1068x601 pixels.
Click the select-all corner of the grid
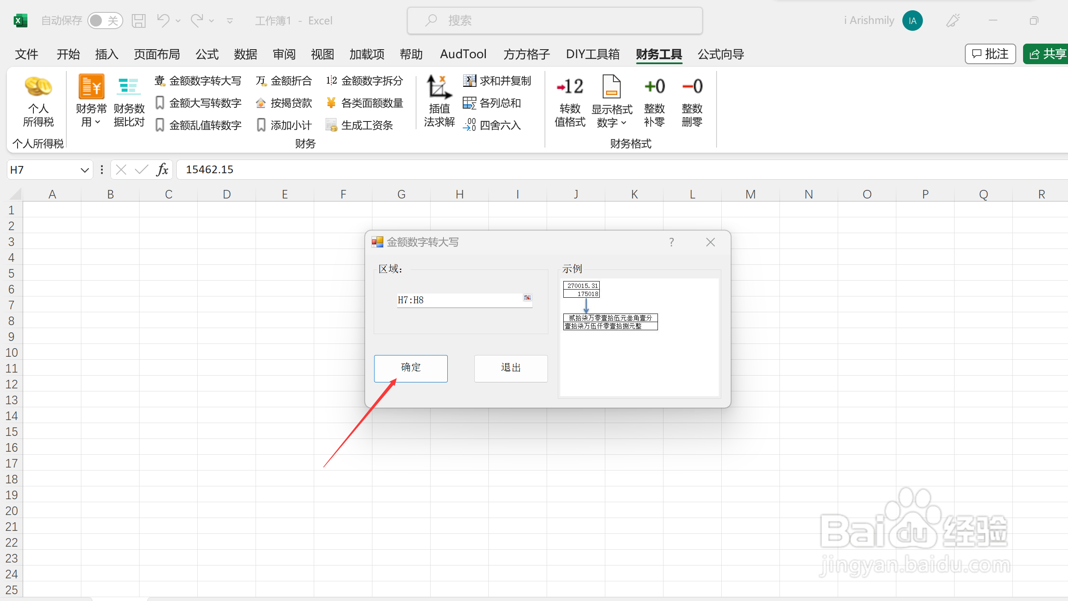15,194
